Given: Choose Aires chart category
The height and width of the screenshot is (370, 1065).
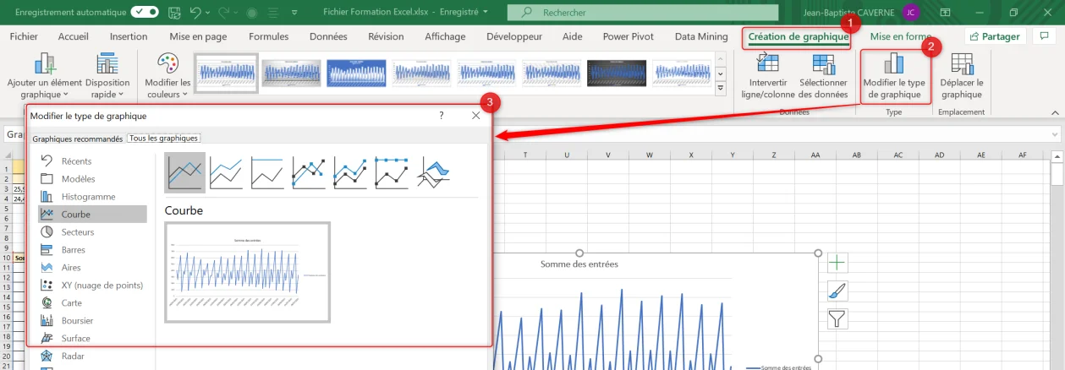Looking at the screenshot, I should coord(92,267).
